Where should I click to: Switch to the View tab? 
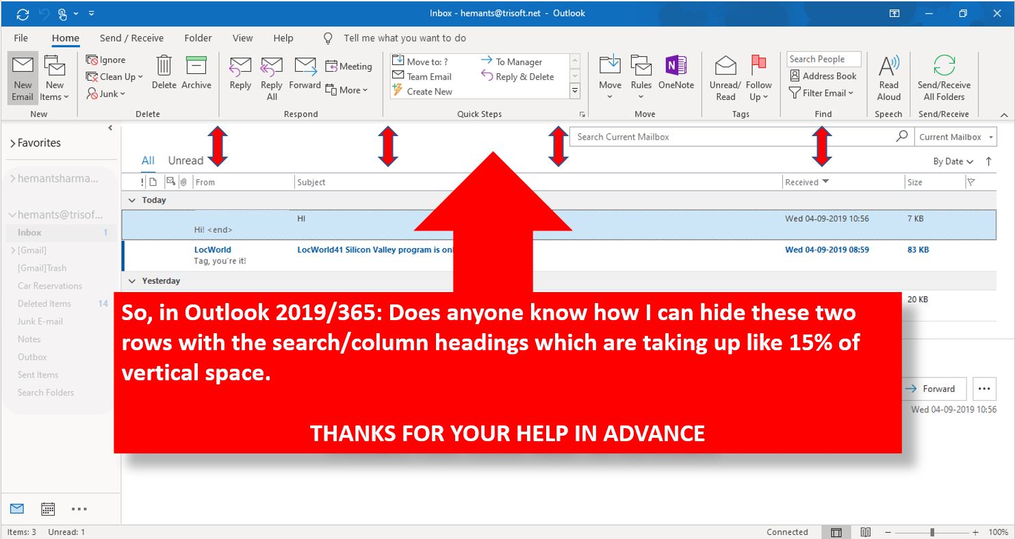point(242,38)
